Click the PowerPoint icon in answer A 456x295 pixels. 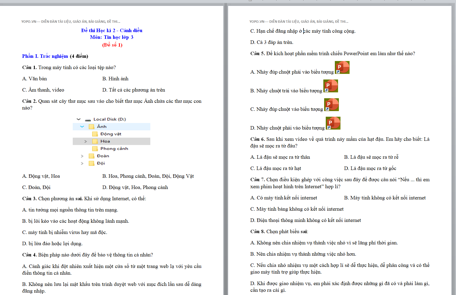342,67
